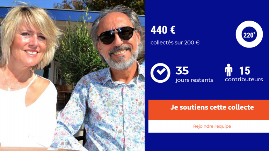
Task: Click the checkmark clock icon
Action: [160, 73]
